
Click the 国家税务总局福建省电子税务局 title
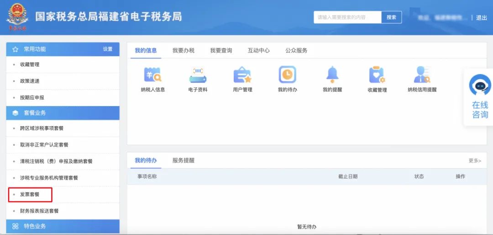click(x=109, y=17)
